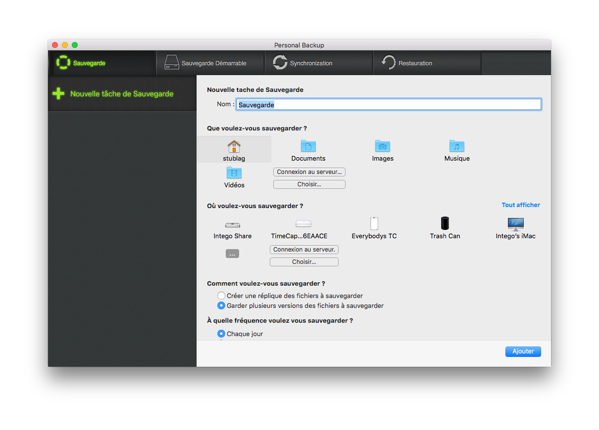The width and height of the screenshot is (599, 430).
Task: Click the Tout afficher link
Action: (x=521, y=205)
